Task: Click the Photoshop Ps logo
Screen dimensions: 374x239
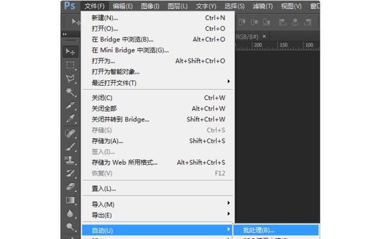Action: (x=69, y=5)
